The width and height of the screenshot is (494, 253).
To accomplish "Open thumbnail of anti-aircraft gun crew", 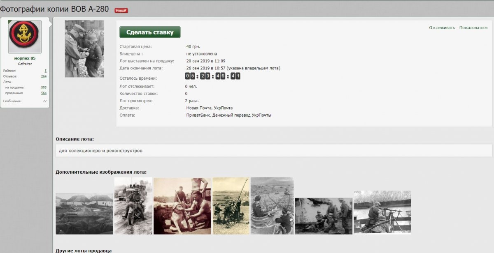I will (231, 206).
